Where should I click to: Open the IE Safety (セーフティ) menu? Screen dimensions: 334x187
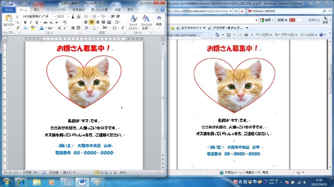(285, 35)
